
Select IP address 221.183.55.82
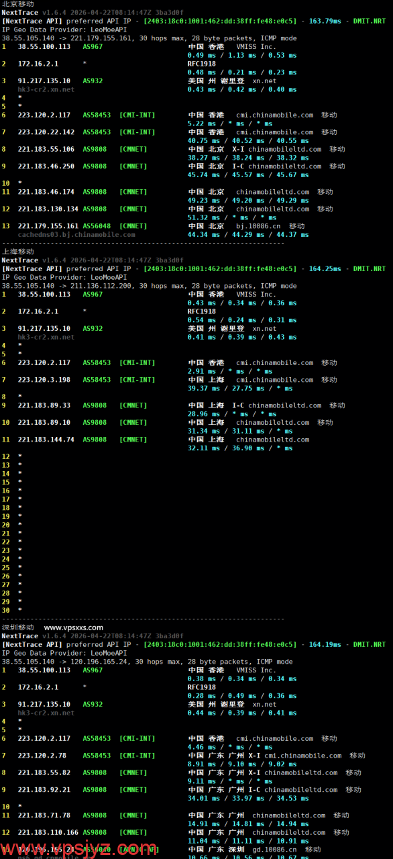tap(44, 773)
